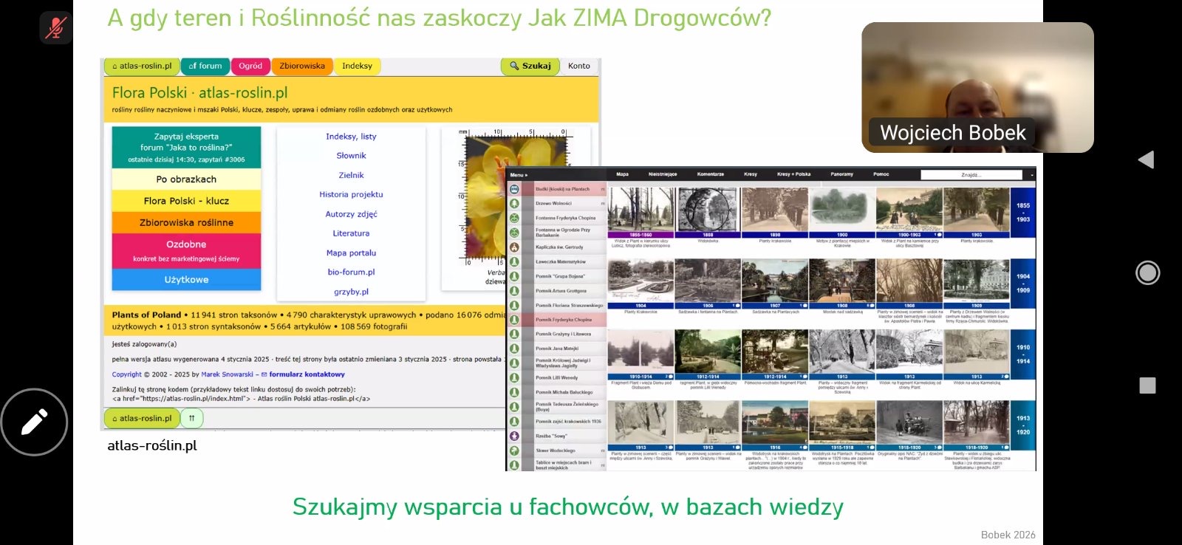Viewport: 1182px width, 545px height.
Task: Open the Ogród tab
Action: click(250, 66)
